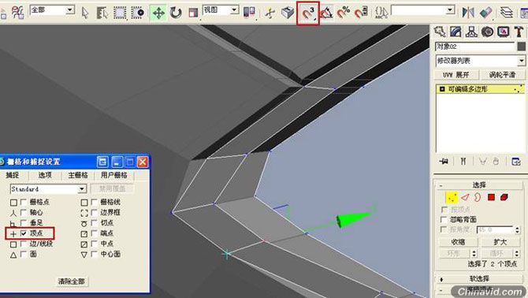The height and width of the screenshot is (298, 528).
Task: Open the Utilities hammer panel
Action: (519, 32)
